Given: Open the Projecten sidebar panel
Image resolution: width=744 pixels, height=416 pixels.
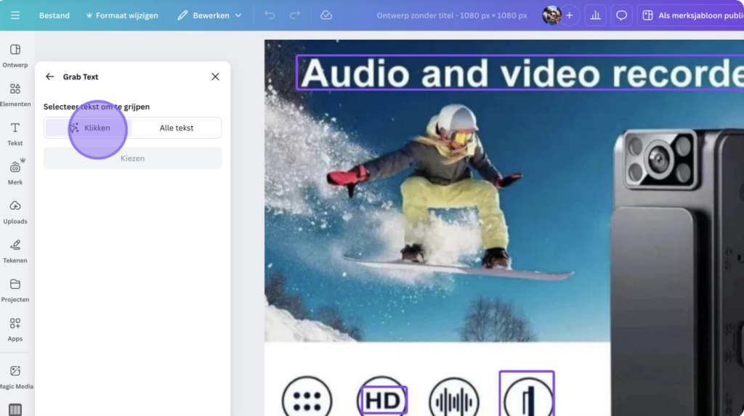Looking at the screenshot, I should point(15,290).
